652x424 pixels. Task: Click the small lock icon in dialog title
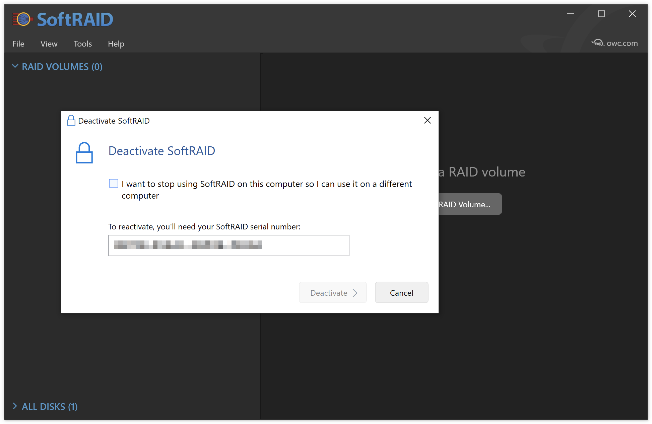(71, 121)
